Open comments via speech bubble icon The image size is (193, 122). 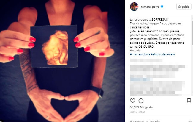pyautogui.click(x=141, y=101)
